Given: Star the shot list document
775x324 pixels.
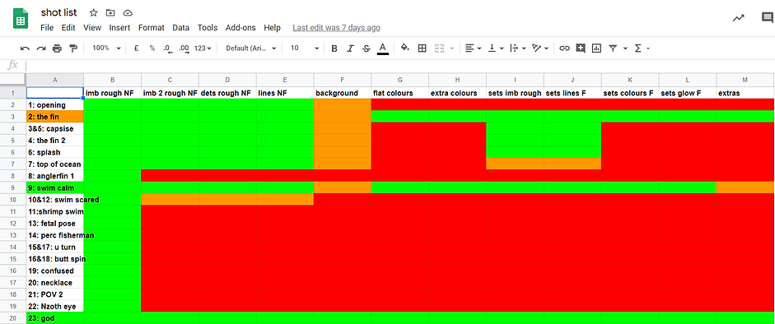Looking at the screenshot, I should pyautogui.click(x=93, y=13).
